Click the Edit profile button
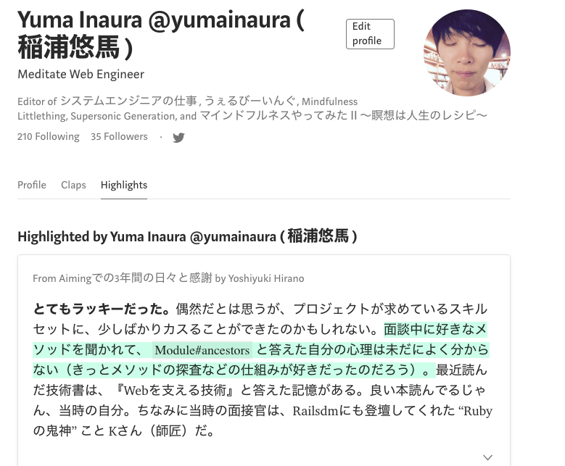Image resolution: width=565 pixels, height=466 pixels. tap(370, 34)
